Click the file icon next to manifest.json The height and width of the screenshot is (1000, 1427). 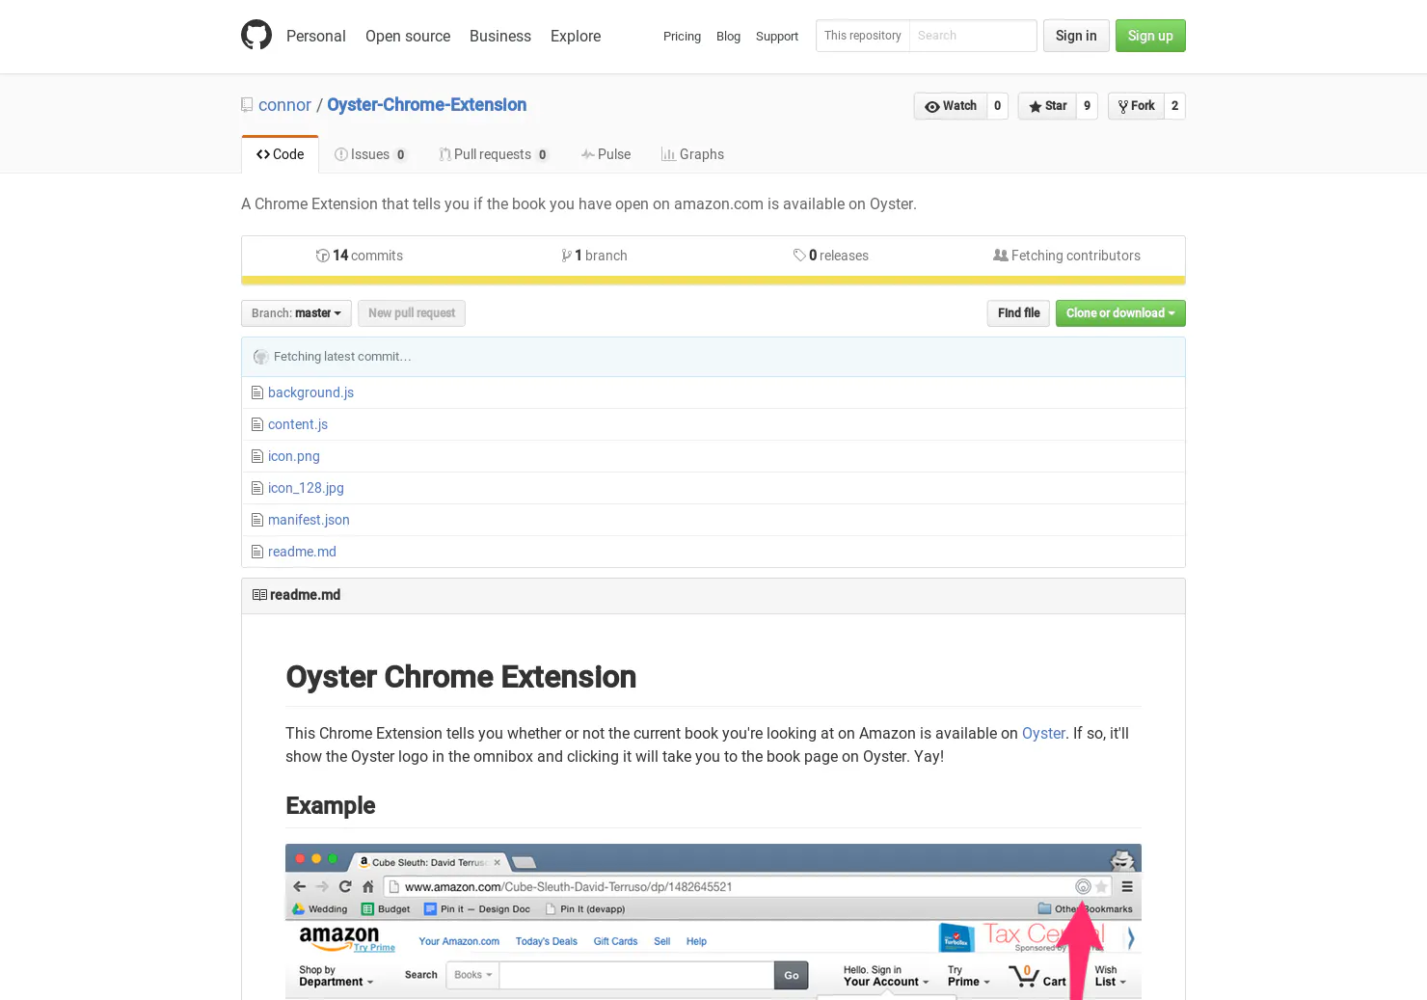click(x=256, y=520)
